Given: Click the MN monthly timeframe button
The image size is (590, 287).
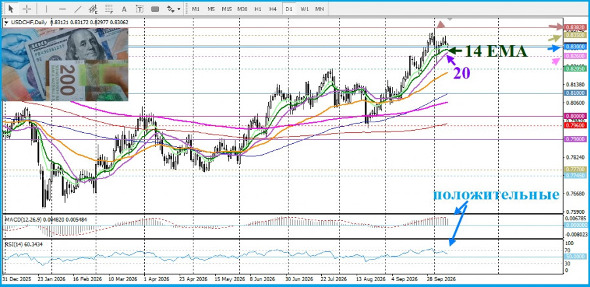Looking at the screenshot, I should click(319, 8).
